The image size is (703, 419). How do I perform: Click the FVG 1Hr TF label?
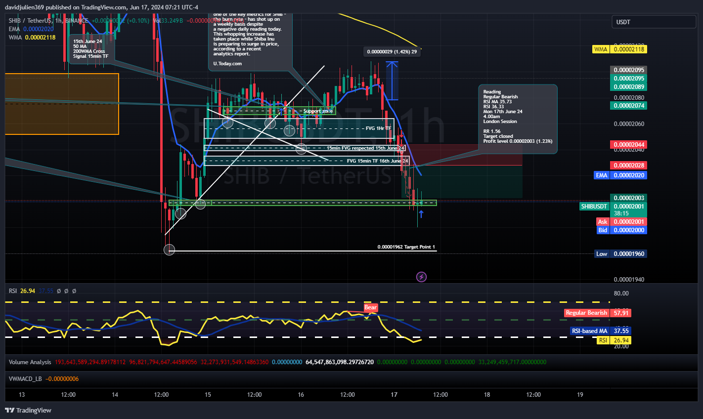(378, 128)
